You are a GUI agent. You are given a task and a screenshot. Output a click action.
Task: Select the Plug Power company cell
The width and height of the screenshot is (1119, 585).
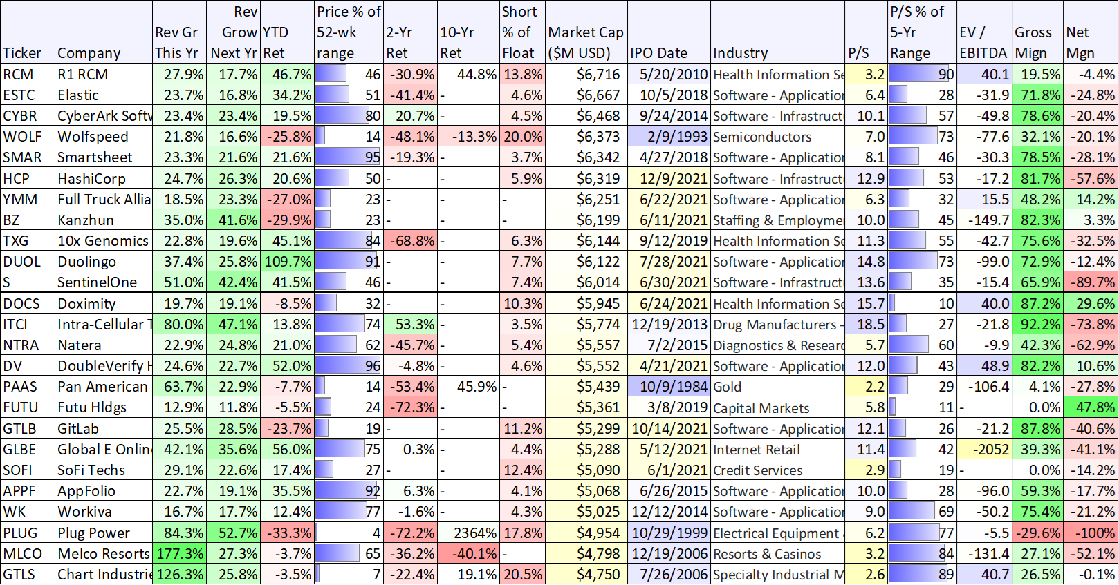point(104,533)
